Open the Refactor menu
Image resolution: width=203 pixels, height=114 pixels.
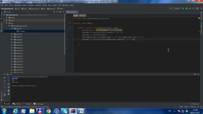tap(38, 5)
